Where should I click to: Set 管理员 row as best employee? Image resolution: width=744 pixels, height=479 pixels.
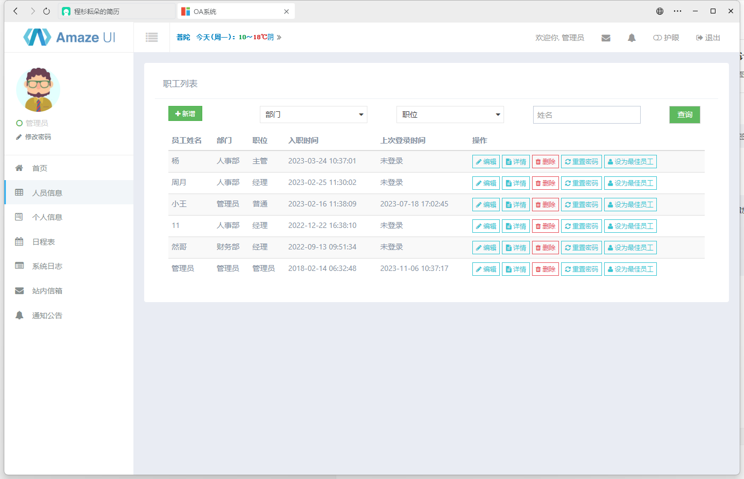[630, 269]
